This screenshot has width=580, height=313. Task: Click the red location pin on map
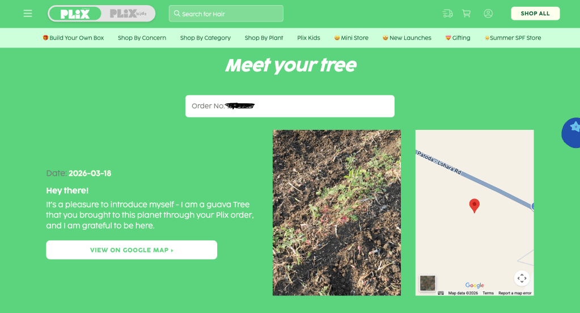click(x=474, y=206)
